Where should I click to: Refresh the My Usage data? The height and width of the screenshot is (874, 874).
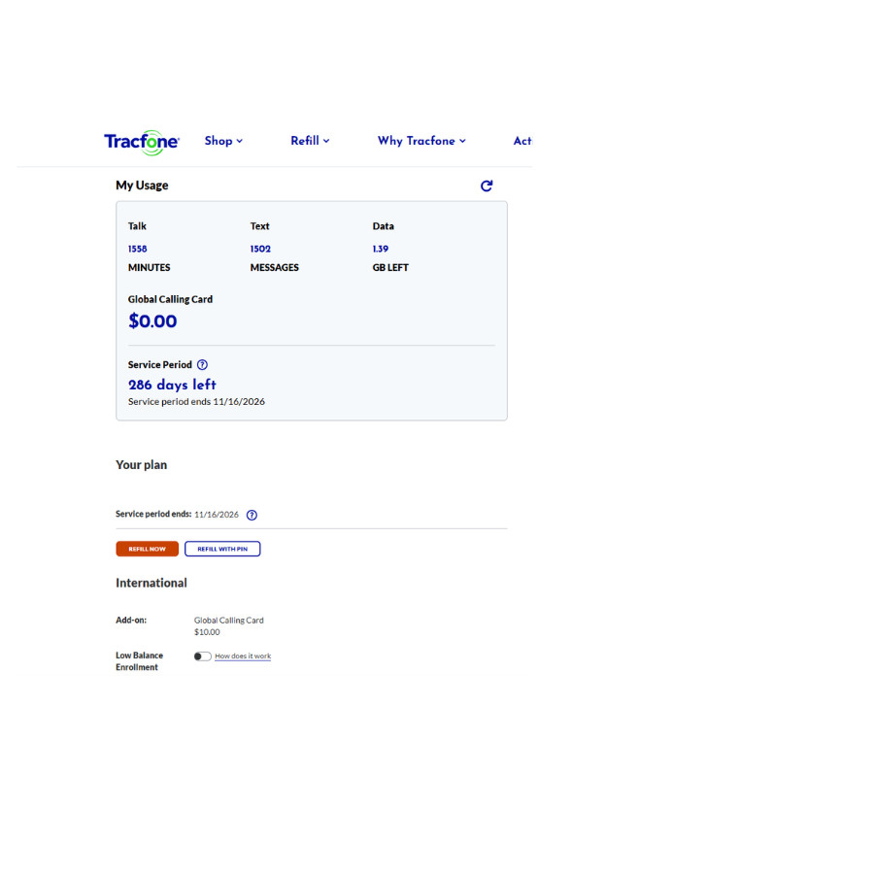point(487,185)
